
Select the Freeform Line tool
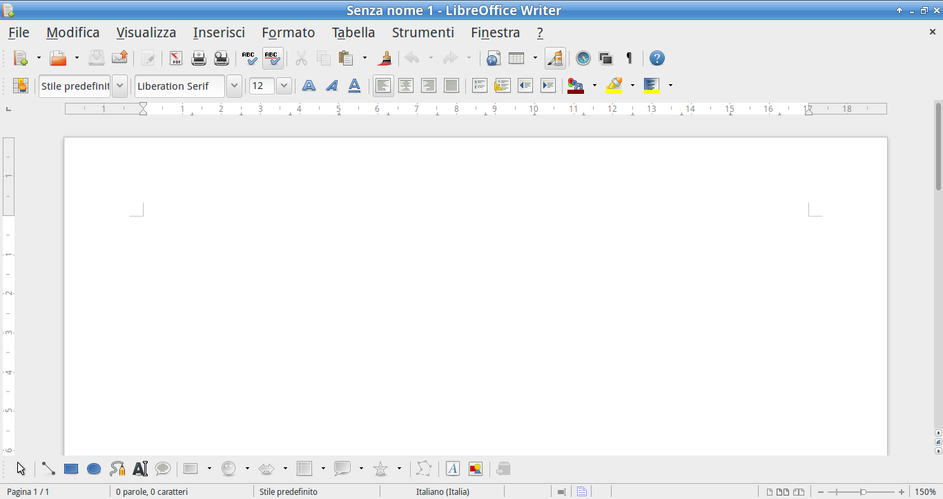[x=117, y=469]
